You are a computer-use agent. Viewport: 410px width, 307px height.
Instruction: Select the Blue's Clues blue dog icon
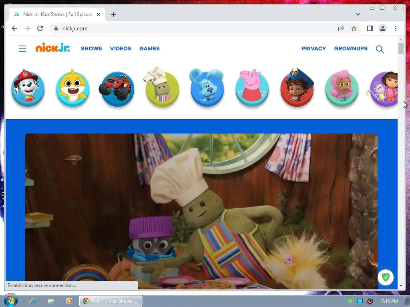[x=207, y=88]
